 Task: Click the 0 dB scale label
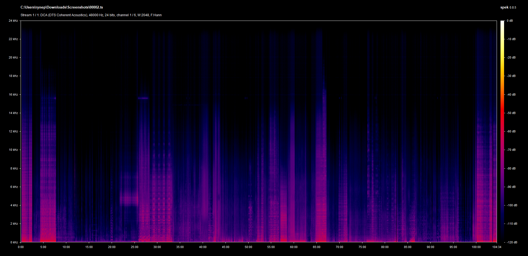(x=510, y=21)
